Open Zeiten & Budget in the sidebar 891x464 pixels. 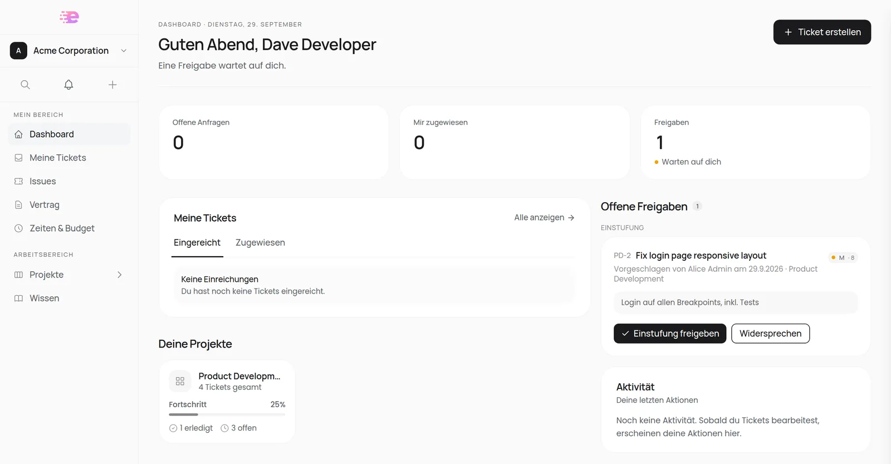(x=69, y=228)
